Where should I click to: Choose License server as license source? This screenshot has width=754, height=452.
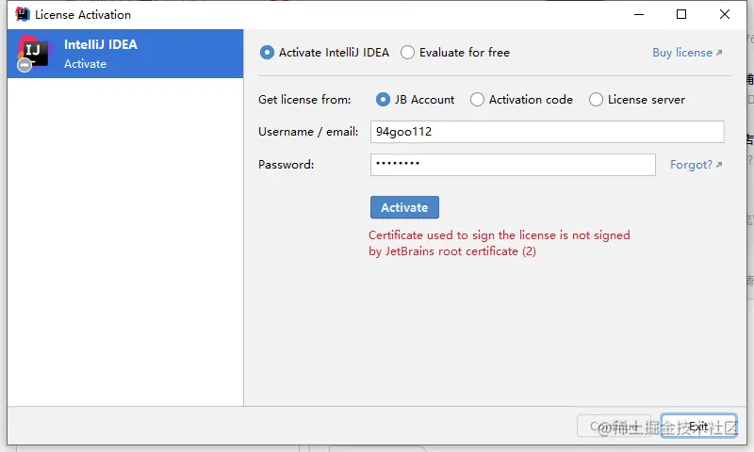tap(596, 100)
